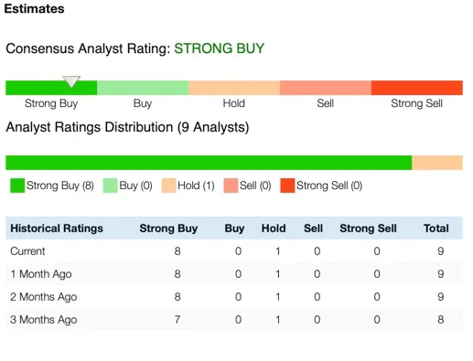Click the peach Hold portion of distribution bar
Viewport: 473px width, 361px height.
click(x=437, y=163)
